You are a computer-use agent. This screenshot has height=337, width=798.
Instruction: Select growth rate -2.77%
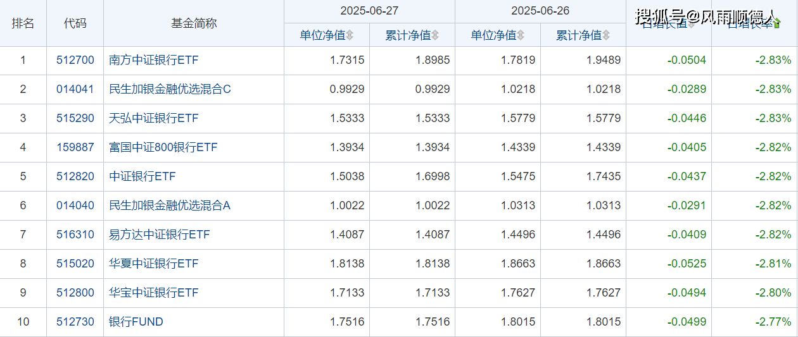[x=773, y=322]
